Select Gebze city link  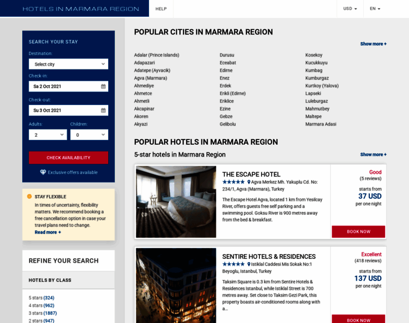click(x=226, y=116)
